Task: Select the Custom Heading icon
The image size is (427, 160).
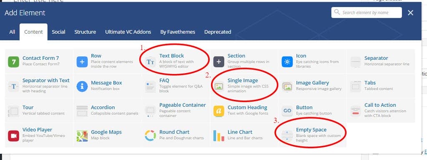Action: tap(219, 111)
